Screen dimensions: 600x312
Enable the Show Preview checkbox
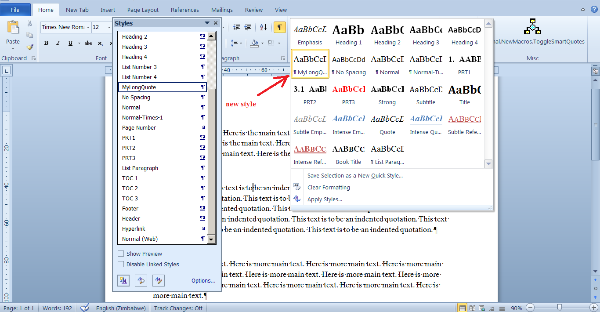pyautogui.click(x=121, y=254)
